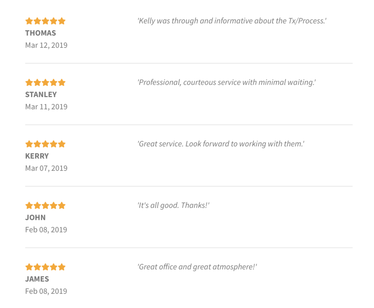Click the star rating above KERRY
Viewport: 374px width, 308px height.
tap(45, 144)
